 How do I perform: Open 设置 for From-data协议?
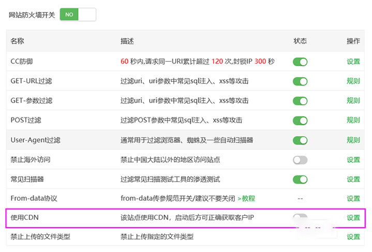[353, 199]
